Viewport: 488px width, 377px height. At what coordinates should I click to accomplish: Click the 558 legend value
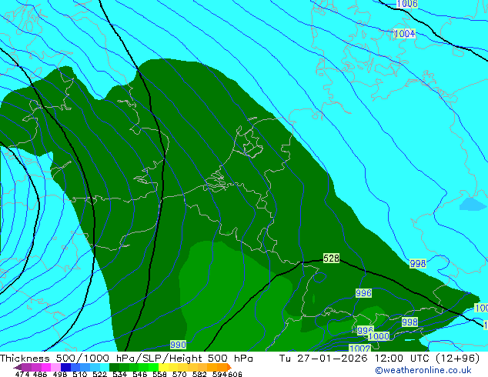pos(159,374)
